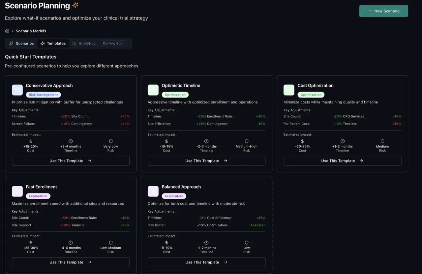Use This Template on Balanced Approach

tap(206, 262)
